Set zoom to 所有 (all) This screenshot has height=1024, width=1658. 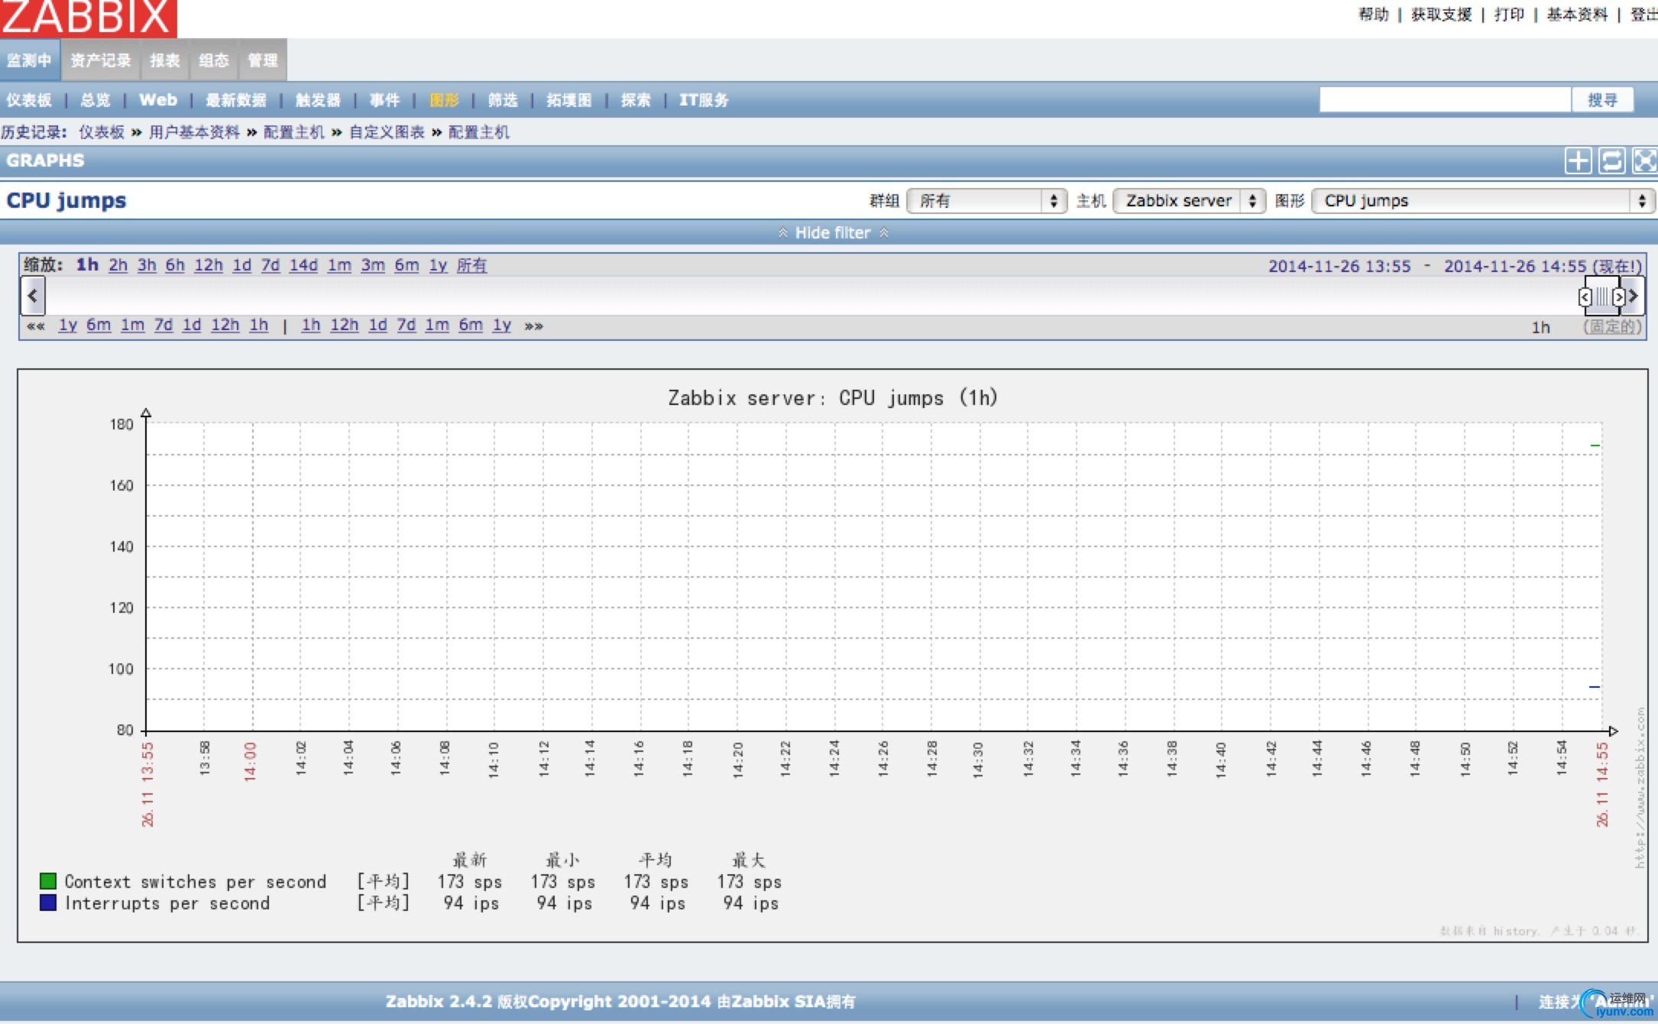pyautogui.click(x=471, y=265)
